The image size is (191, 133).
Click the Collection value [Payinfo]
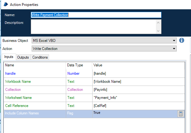click(x=134, y=90)
